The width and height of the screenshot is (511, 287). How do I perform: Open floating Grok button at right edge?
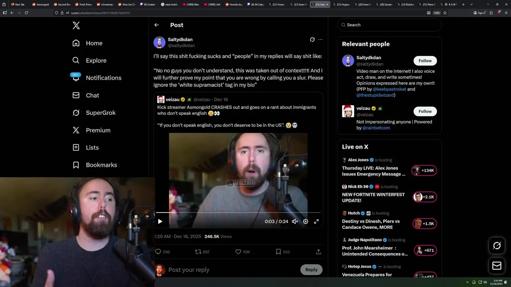tap(497, 246)
